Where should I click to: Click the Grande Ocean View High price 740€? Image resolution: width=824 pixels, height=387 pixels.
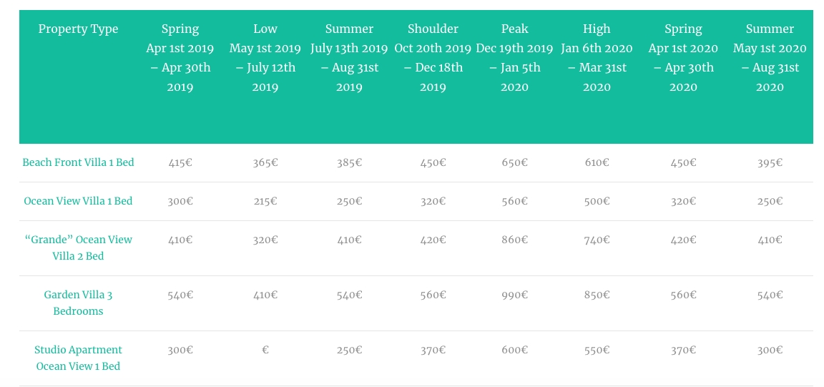pyautogui.click(x=597, y=240)
